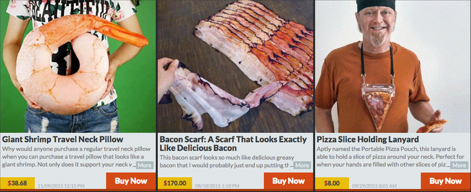Image resolution: width=471 pixels, height=192 pixels.
Task: Buy Now the bacon scarf
Action: pos(288,181)
